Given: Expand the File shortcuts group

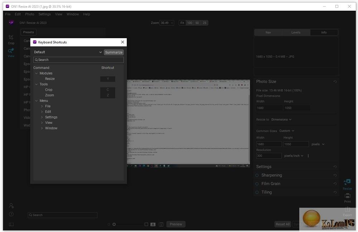Looking at the screenshot, I should tap(42, 106).
